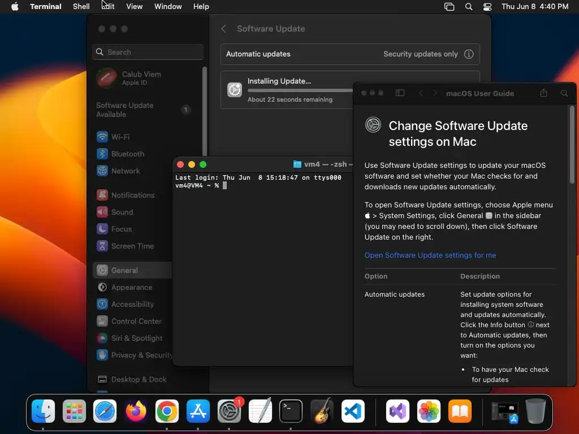Click Spotlight search icon in menu bar

click(x=469, y=7)
